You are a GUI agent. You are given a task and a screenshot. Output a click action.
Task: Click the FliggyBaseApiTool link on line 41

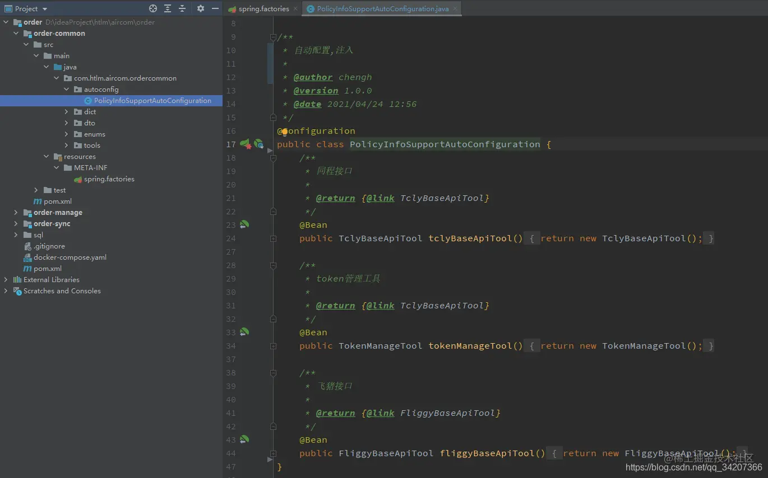pos(448,413)
